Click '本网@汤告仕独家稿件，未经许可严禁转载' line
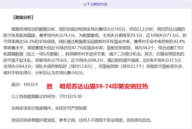192x129 pixels. tap(49, 108)
